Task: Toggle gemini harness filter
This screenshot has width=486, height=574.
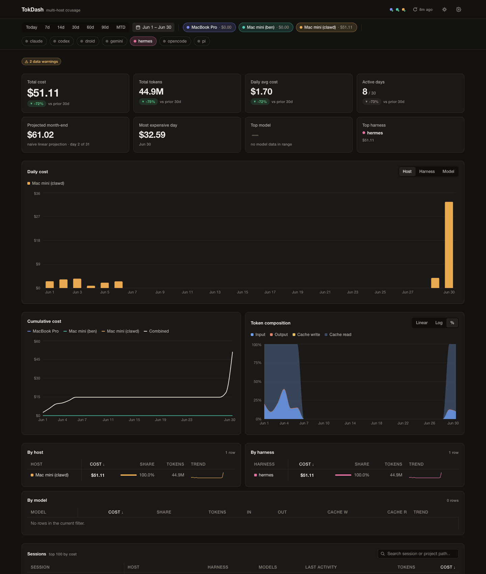Action: pos(114,41)
